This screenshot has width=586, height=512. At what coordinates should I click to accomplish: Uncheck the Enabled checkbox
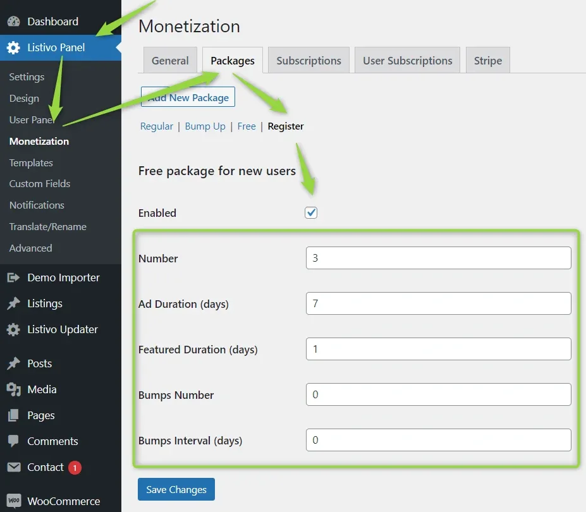(x=311, y=212)
